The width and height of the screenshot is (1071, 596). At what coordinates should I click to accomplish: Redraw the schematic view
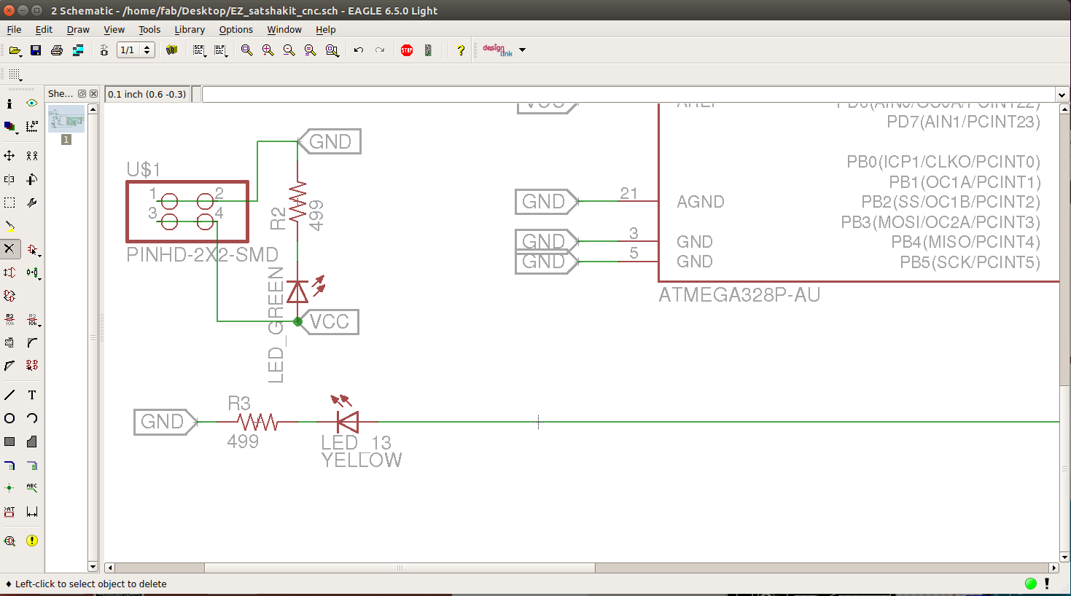(x=311, y=50)
